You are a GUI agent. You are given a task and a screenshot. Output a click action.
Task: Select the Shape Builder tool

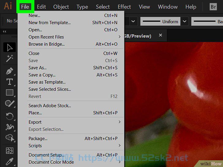tap(10, 138)
